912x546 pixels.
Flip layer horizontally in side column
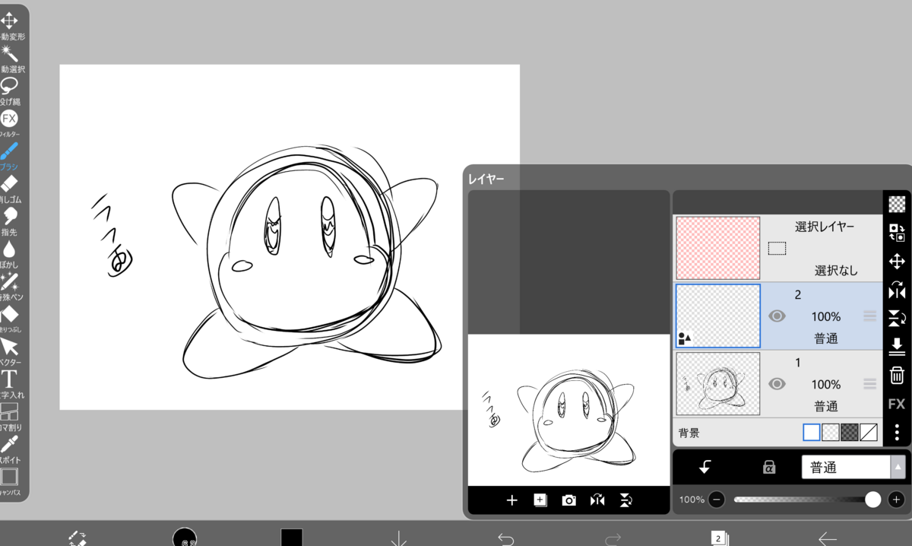coord(897,290)
